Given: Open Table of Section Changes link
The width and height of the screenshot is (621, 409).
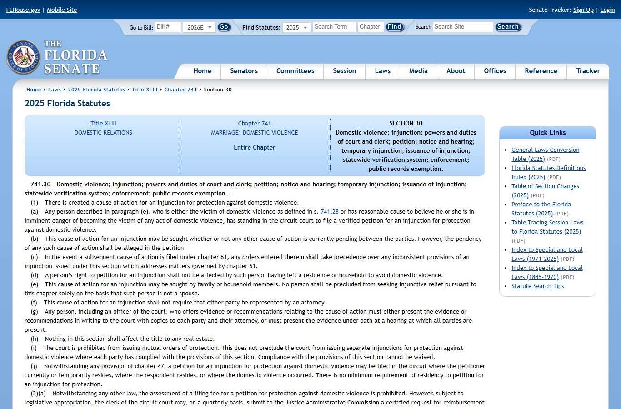Looking at the screenshot, I should tap(545, 190).
